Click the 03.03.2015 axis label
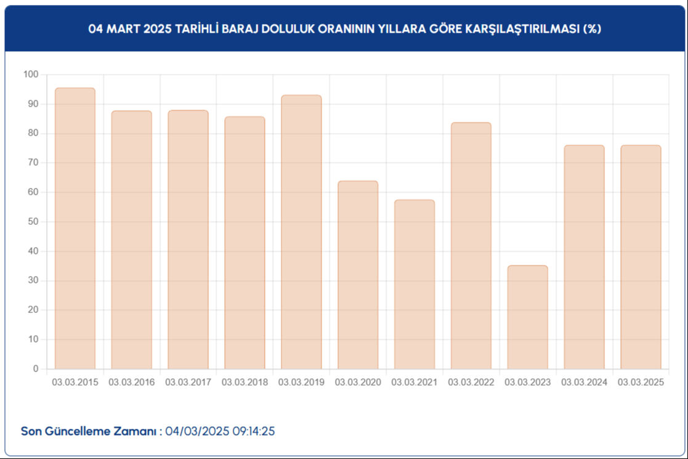 point(74,382)
